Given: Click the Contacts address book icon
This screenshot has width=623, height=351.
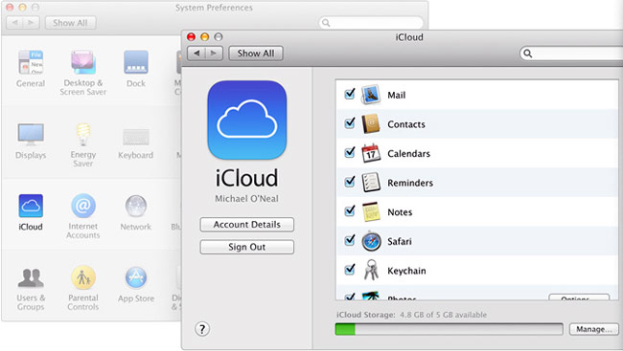Looking at the screenshot, I should tap(370, 124).
